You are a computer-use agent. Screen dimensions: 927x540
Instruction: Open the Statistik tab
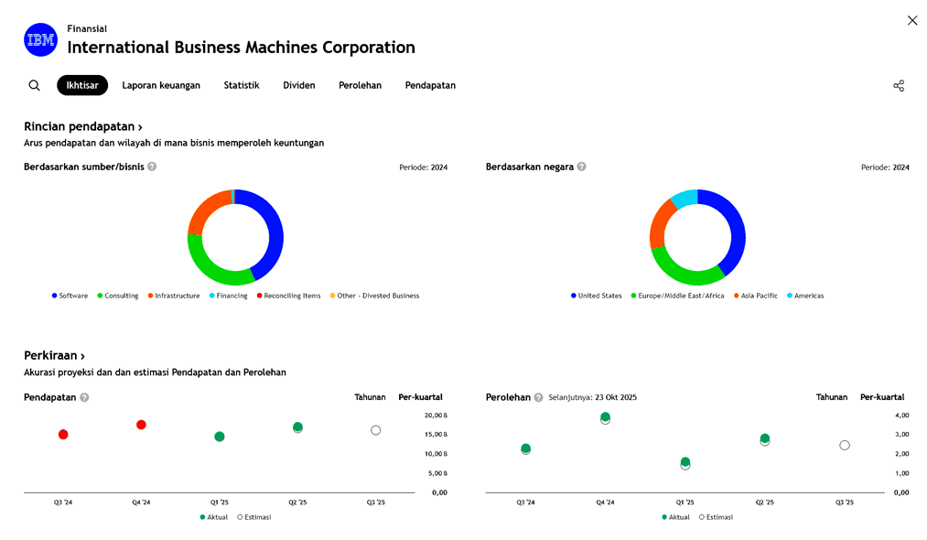pyautogui.click(x=242, y=85)
